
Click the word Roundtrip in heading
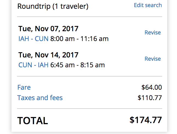34,6
